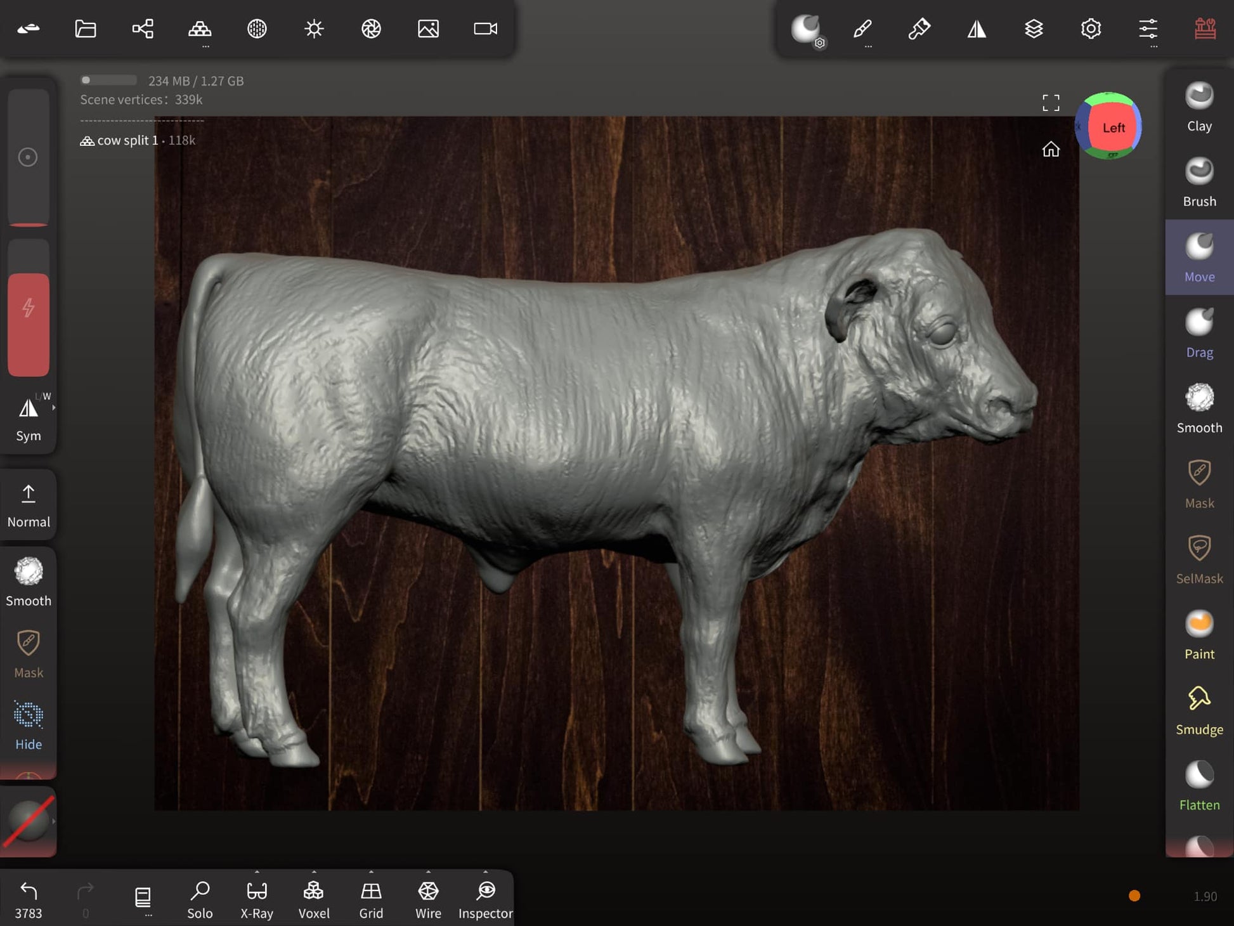Pick the Smudge tool

1198,710
